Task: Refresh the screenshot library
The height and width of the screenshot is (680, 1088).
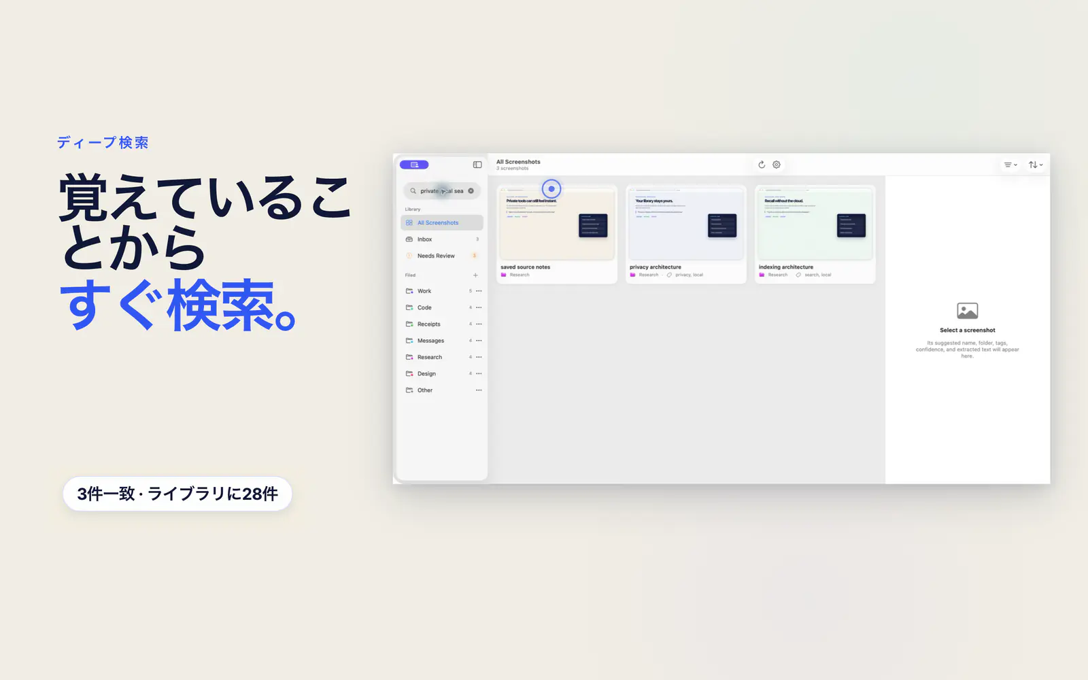Action: [762, 165]
